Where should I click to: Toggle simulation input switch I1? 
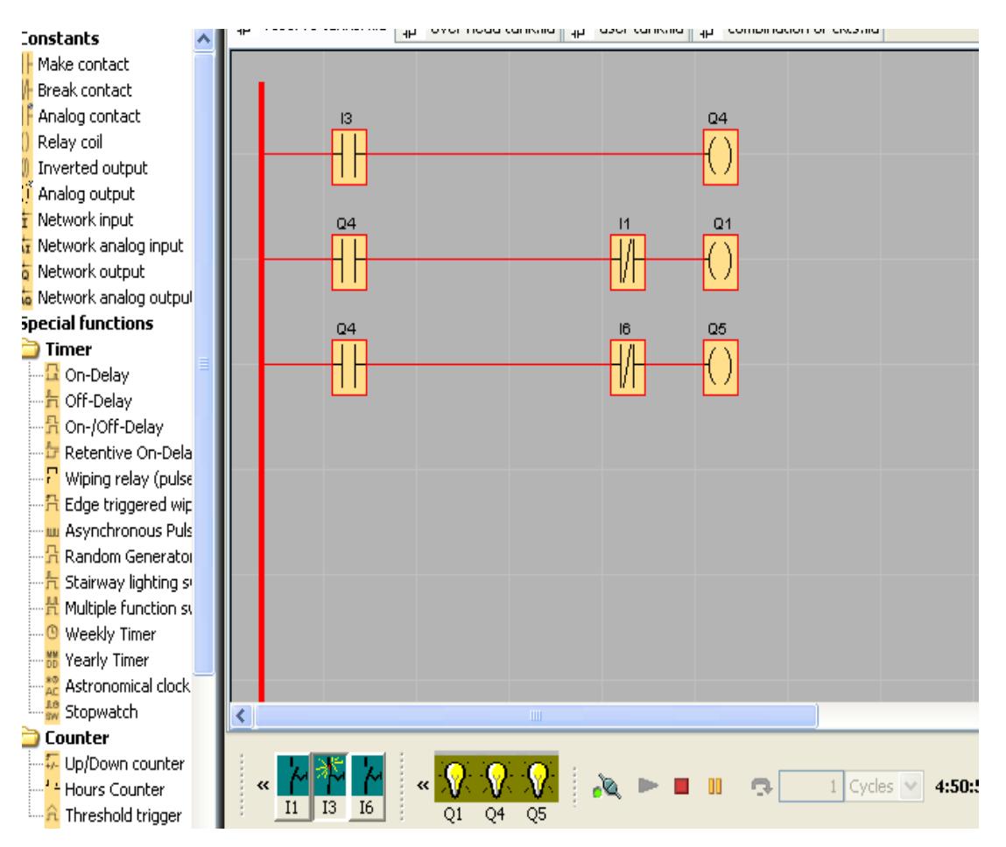click(292, 786)
